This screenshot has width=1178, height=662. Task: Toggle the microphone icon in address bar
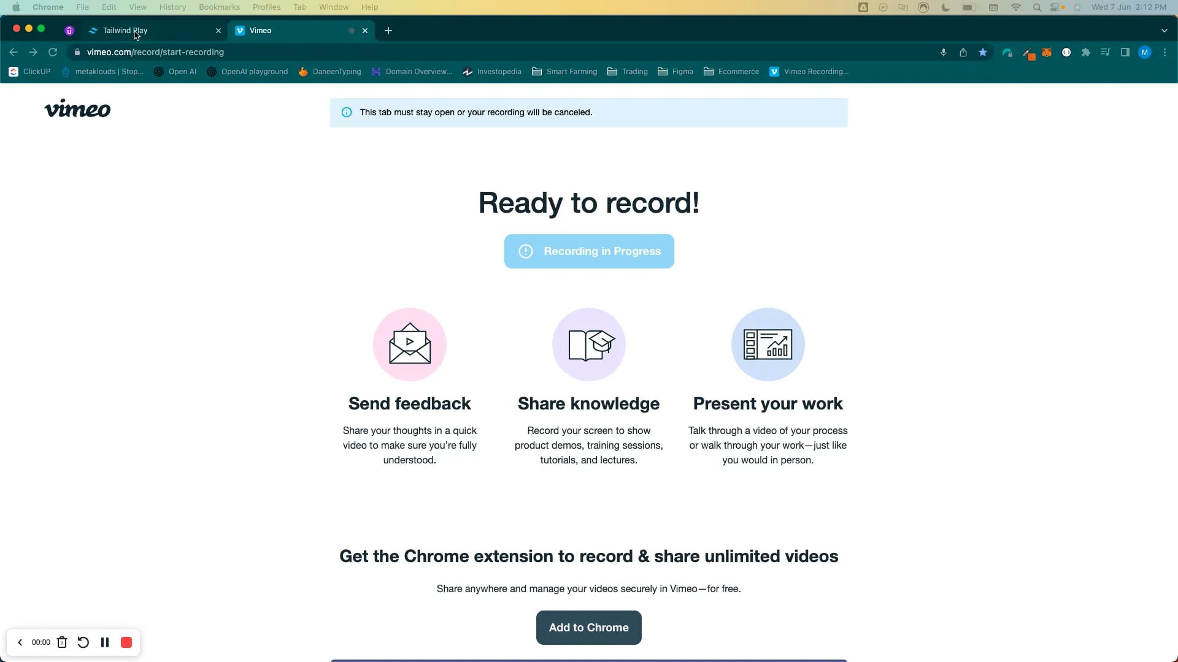944,51
